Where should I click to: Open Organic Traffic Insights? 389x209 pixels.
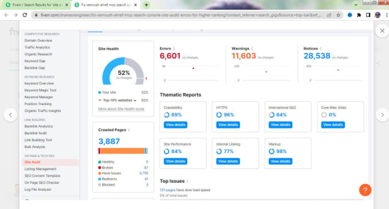pos(42,111)
